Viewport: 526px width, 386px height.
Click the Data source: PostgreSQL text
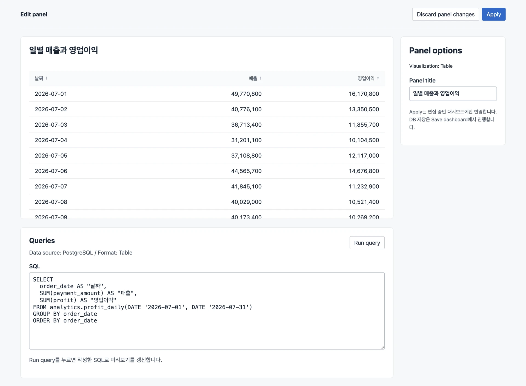pos(61,253)
